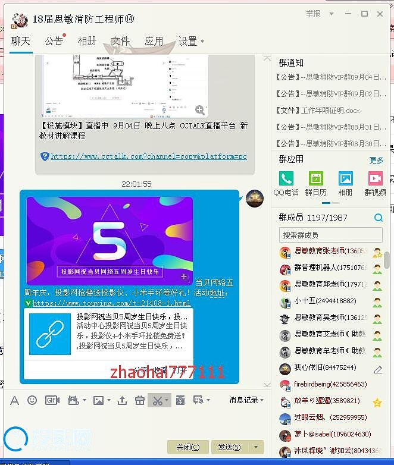Open the 文件 tab
The width and height of the screenshot is (394, 465).
120,41
